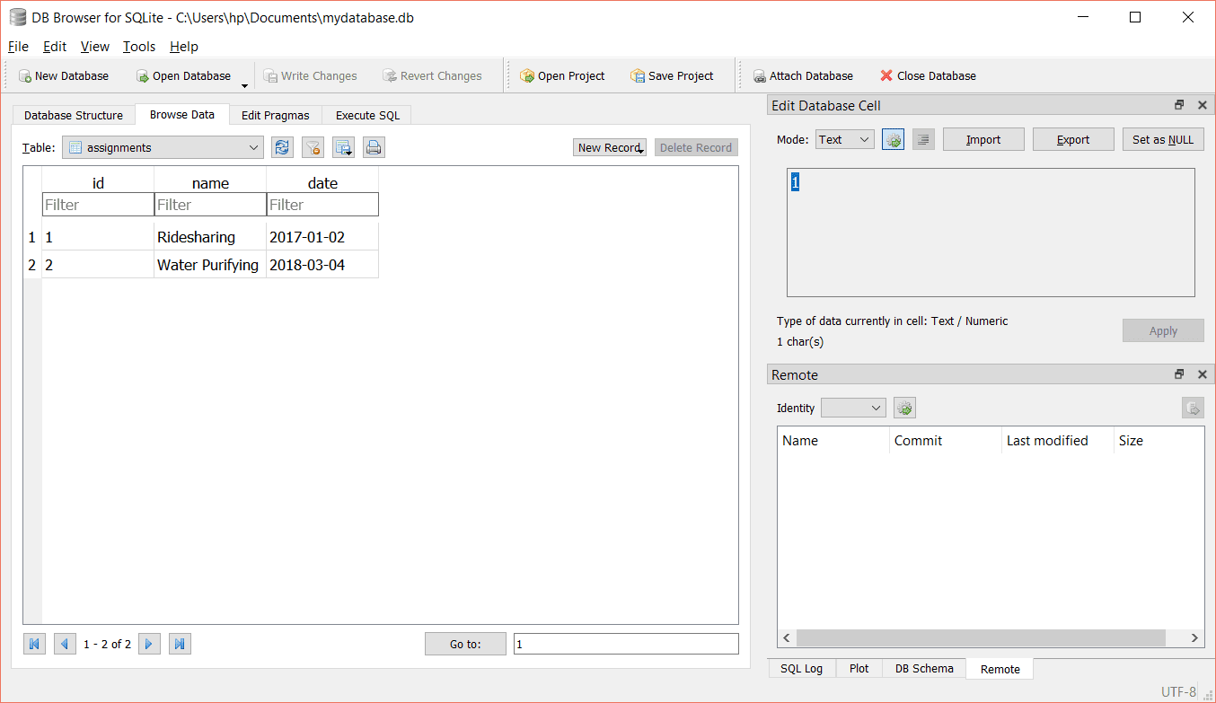This screenshot has width=1216, height=703.
Task: Open the Tools menu
Action: 138,47
